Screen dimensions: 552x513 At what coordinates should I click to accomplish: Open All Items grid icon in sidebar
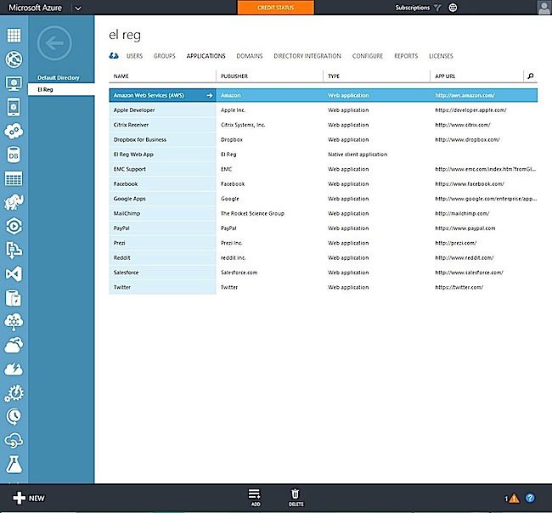[x=14, y=35]
